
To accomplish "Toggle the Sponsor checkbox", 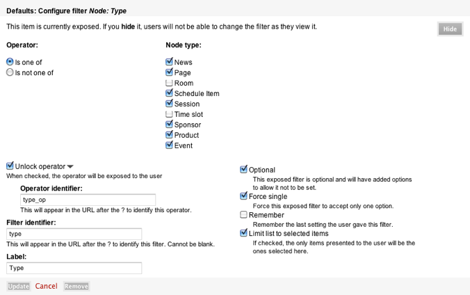I will click(169, 125).
